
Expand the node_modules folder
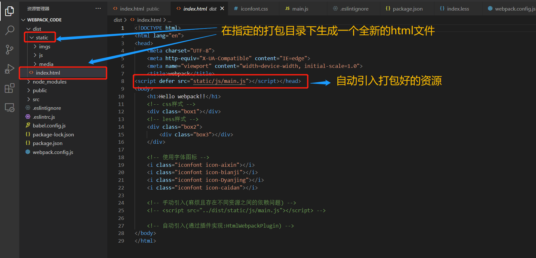[x=29, y=82]
